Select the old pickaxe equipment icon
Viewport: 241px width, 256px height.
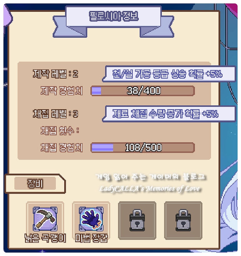(x=45, y=219)
